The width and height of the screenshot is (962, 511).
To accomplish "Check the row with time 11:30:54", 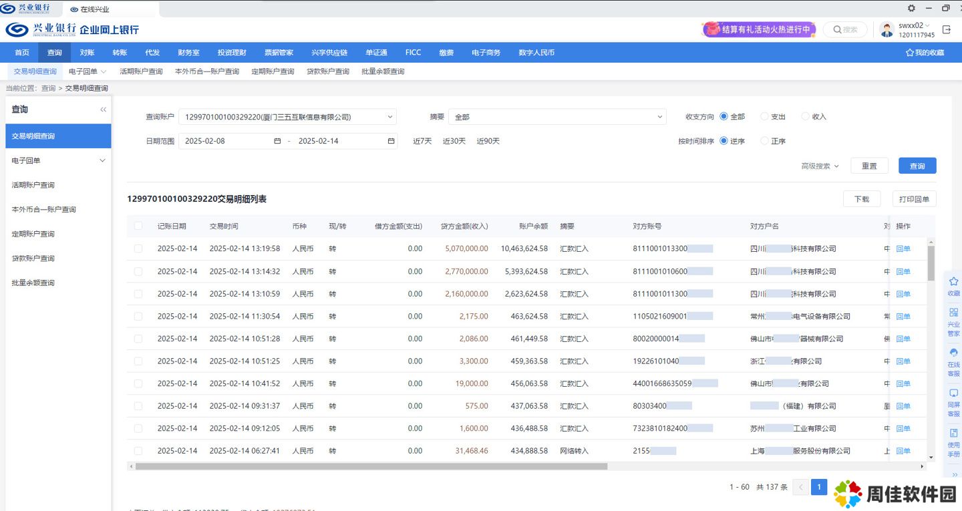I will coord(138,316).
